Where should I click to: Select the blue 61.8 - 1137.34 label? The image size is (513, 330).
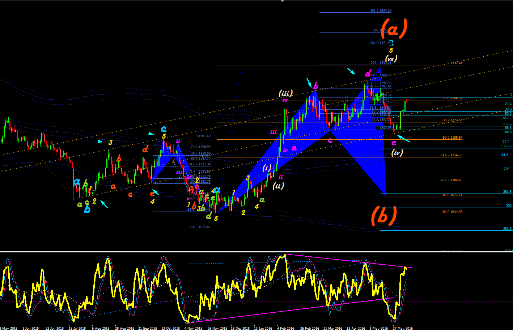tap(200, 164)
